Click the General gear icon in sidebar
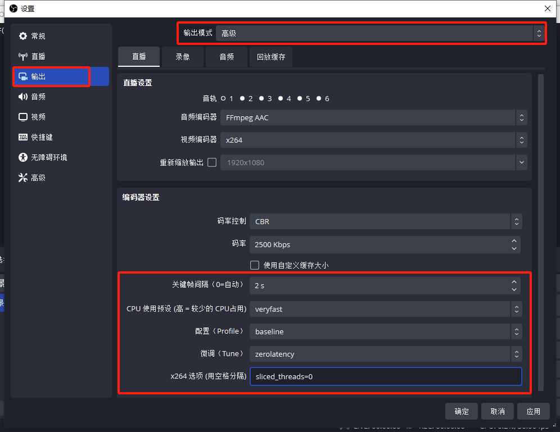The image size is (560, 432). [23, 36]
